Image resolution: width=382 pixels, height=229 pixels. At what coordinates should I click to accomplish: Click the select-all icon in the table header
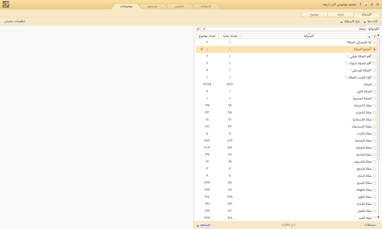pos(374,36)
